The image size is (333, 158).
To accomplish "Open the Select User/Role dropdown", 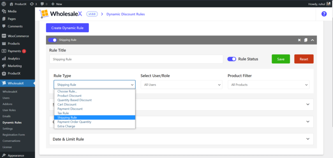I will click(x=181, y=84).
